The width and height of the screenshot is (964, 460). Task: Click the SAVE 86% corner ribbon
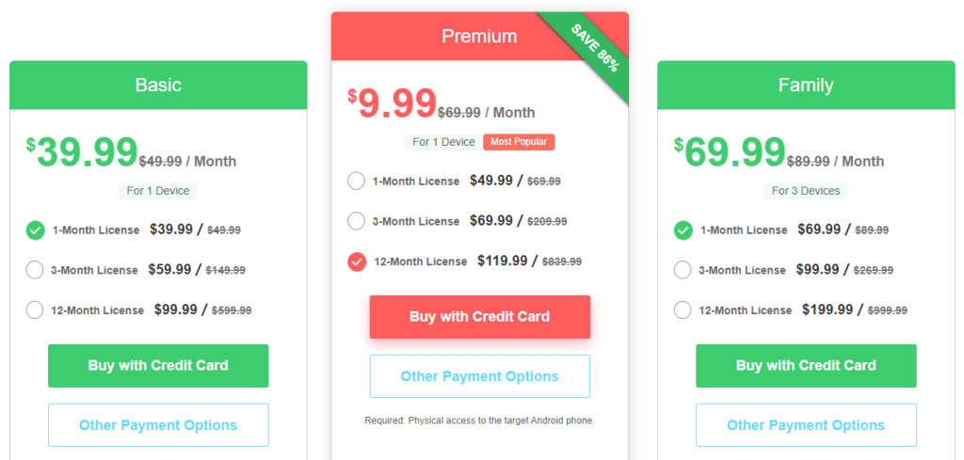pyautogui.click(x=595, y=48)
